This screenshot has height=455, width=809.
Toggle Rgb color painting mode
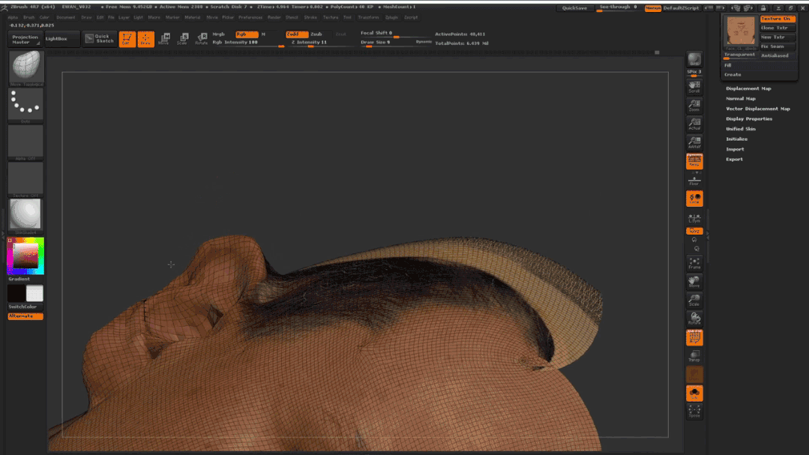(x=246, y=34)
